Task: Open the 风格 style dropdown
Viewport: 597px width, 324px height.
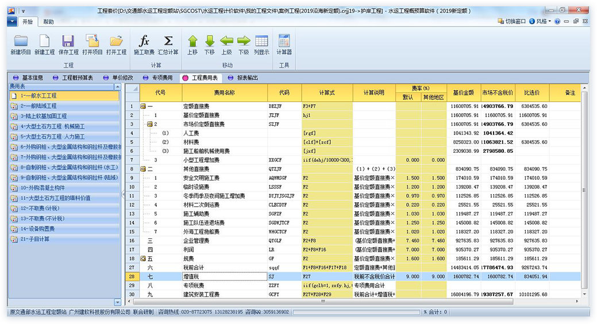Action: click(541, 21)
